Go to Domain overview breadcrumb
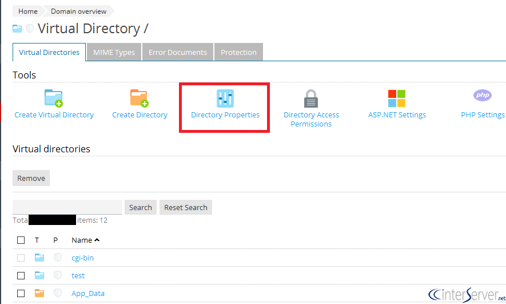506x304 pixels. pos(78,11)
